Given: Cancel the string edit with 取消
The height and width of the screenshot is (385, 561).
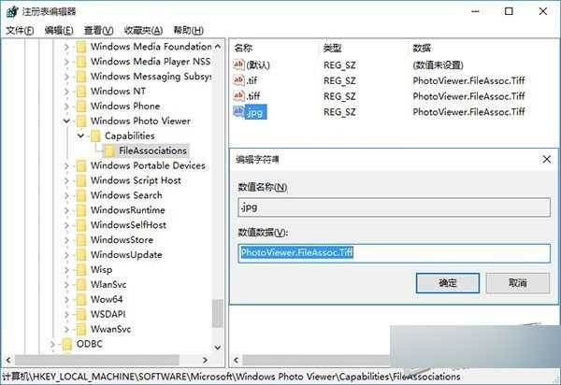Looking at the screenshot, I should coord(517,282).
